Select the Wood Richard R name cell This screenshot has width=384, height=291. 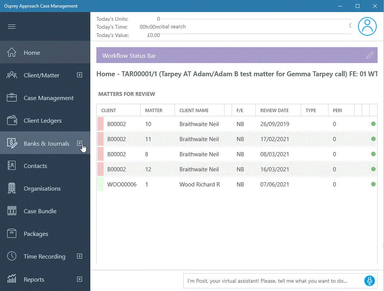[x=200, y=185]
